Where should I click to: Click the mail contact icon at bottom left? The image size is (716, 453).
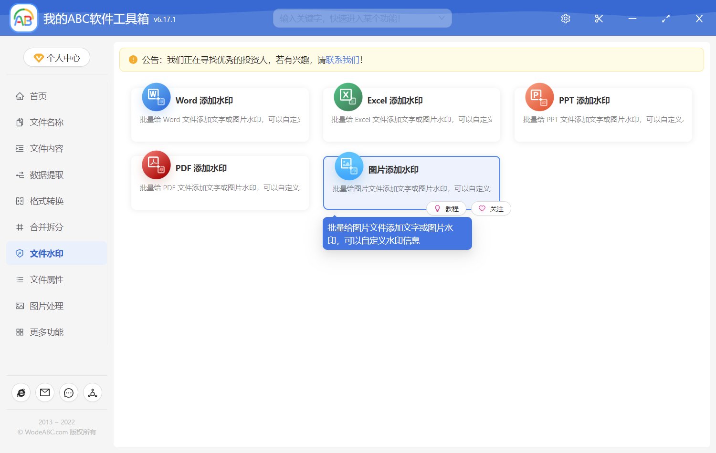44,392
